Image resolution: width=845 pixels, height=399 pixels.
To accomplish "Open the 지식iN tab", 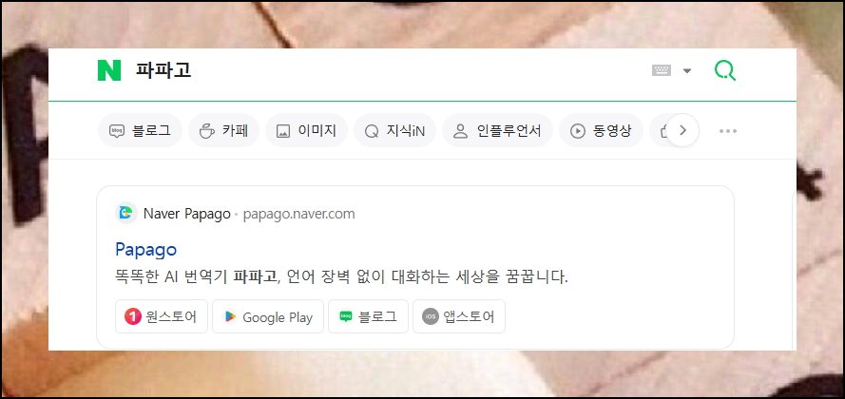I will point(394,130).
